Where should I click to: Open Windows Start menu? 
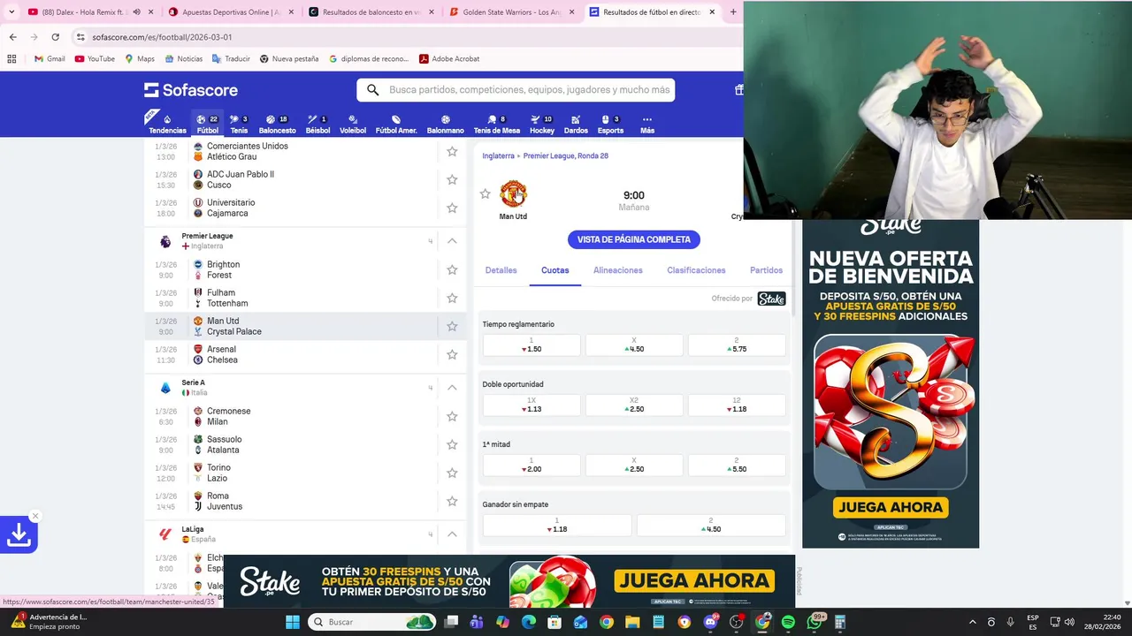click(293, 622)
